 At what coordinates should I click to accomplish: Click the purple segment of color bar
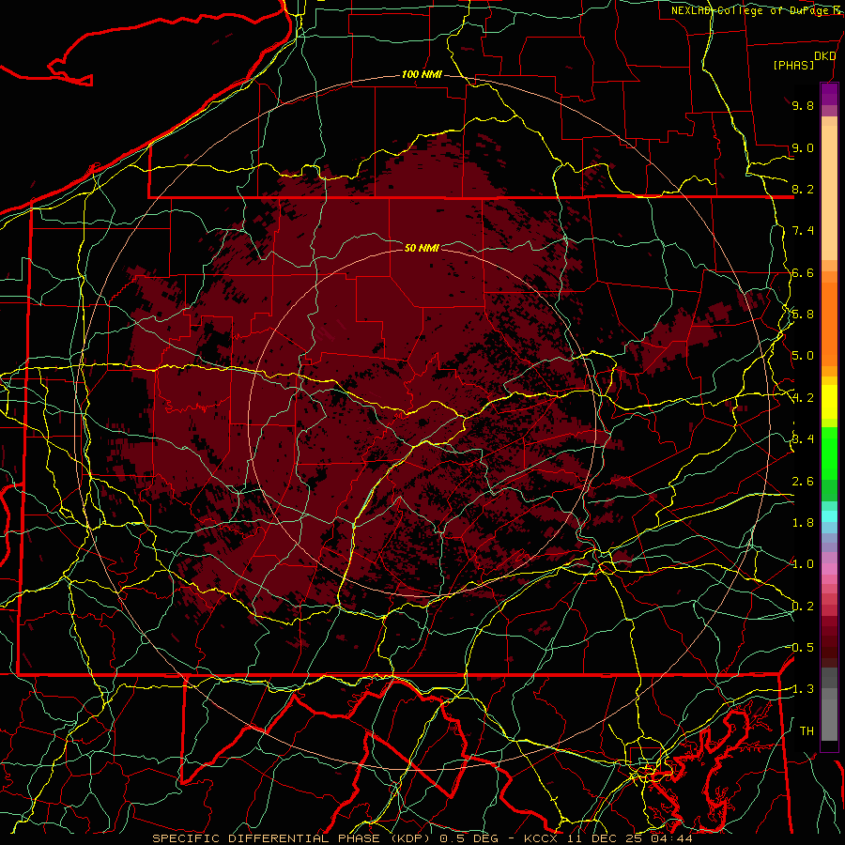[829, 94]
